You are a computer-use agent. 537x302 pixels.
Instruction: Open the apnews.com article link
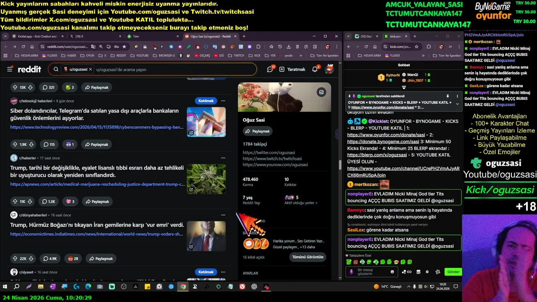tap(97, 184)
